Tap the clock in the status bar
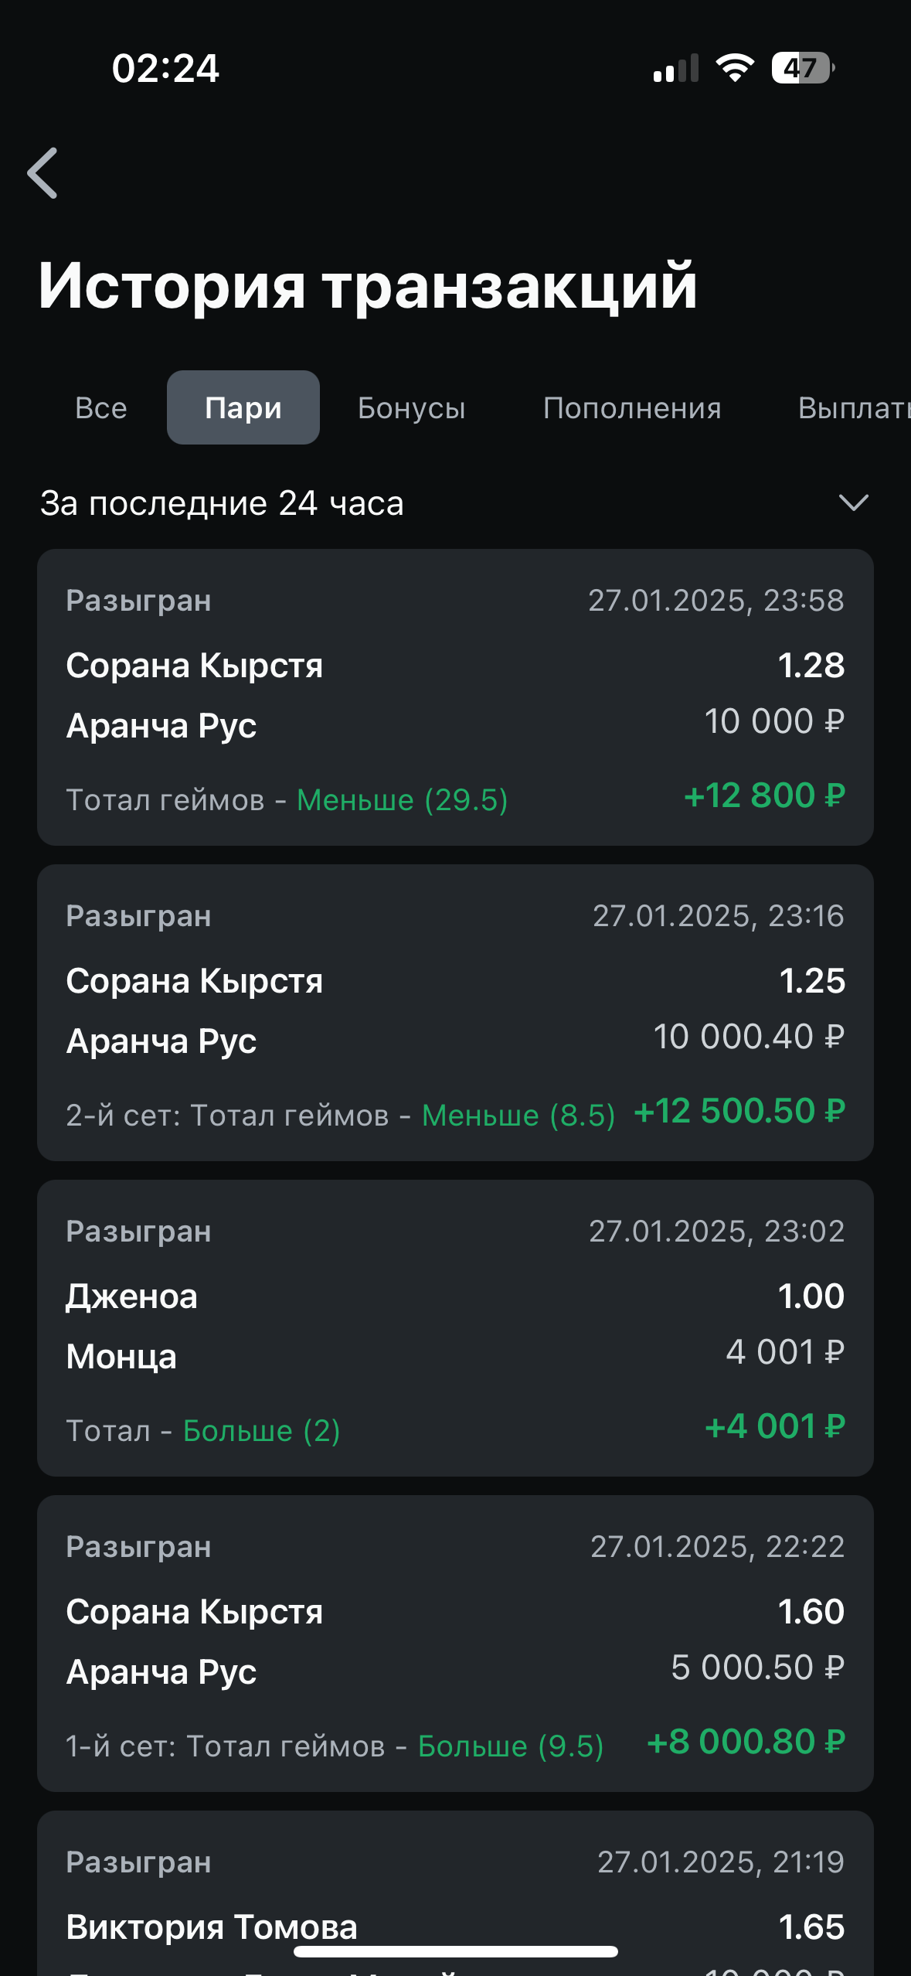The width and height of the screenshot is (911, 1976). 165,68
